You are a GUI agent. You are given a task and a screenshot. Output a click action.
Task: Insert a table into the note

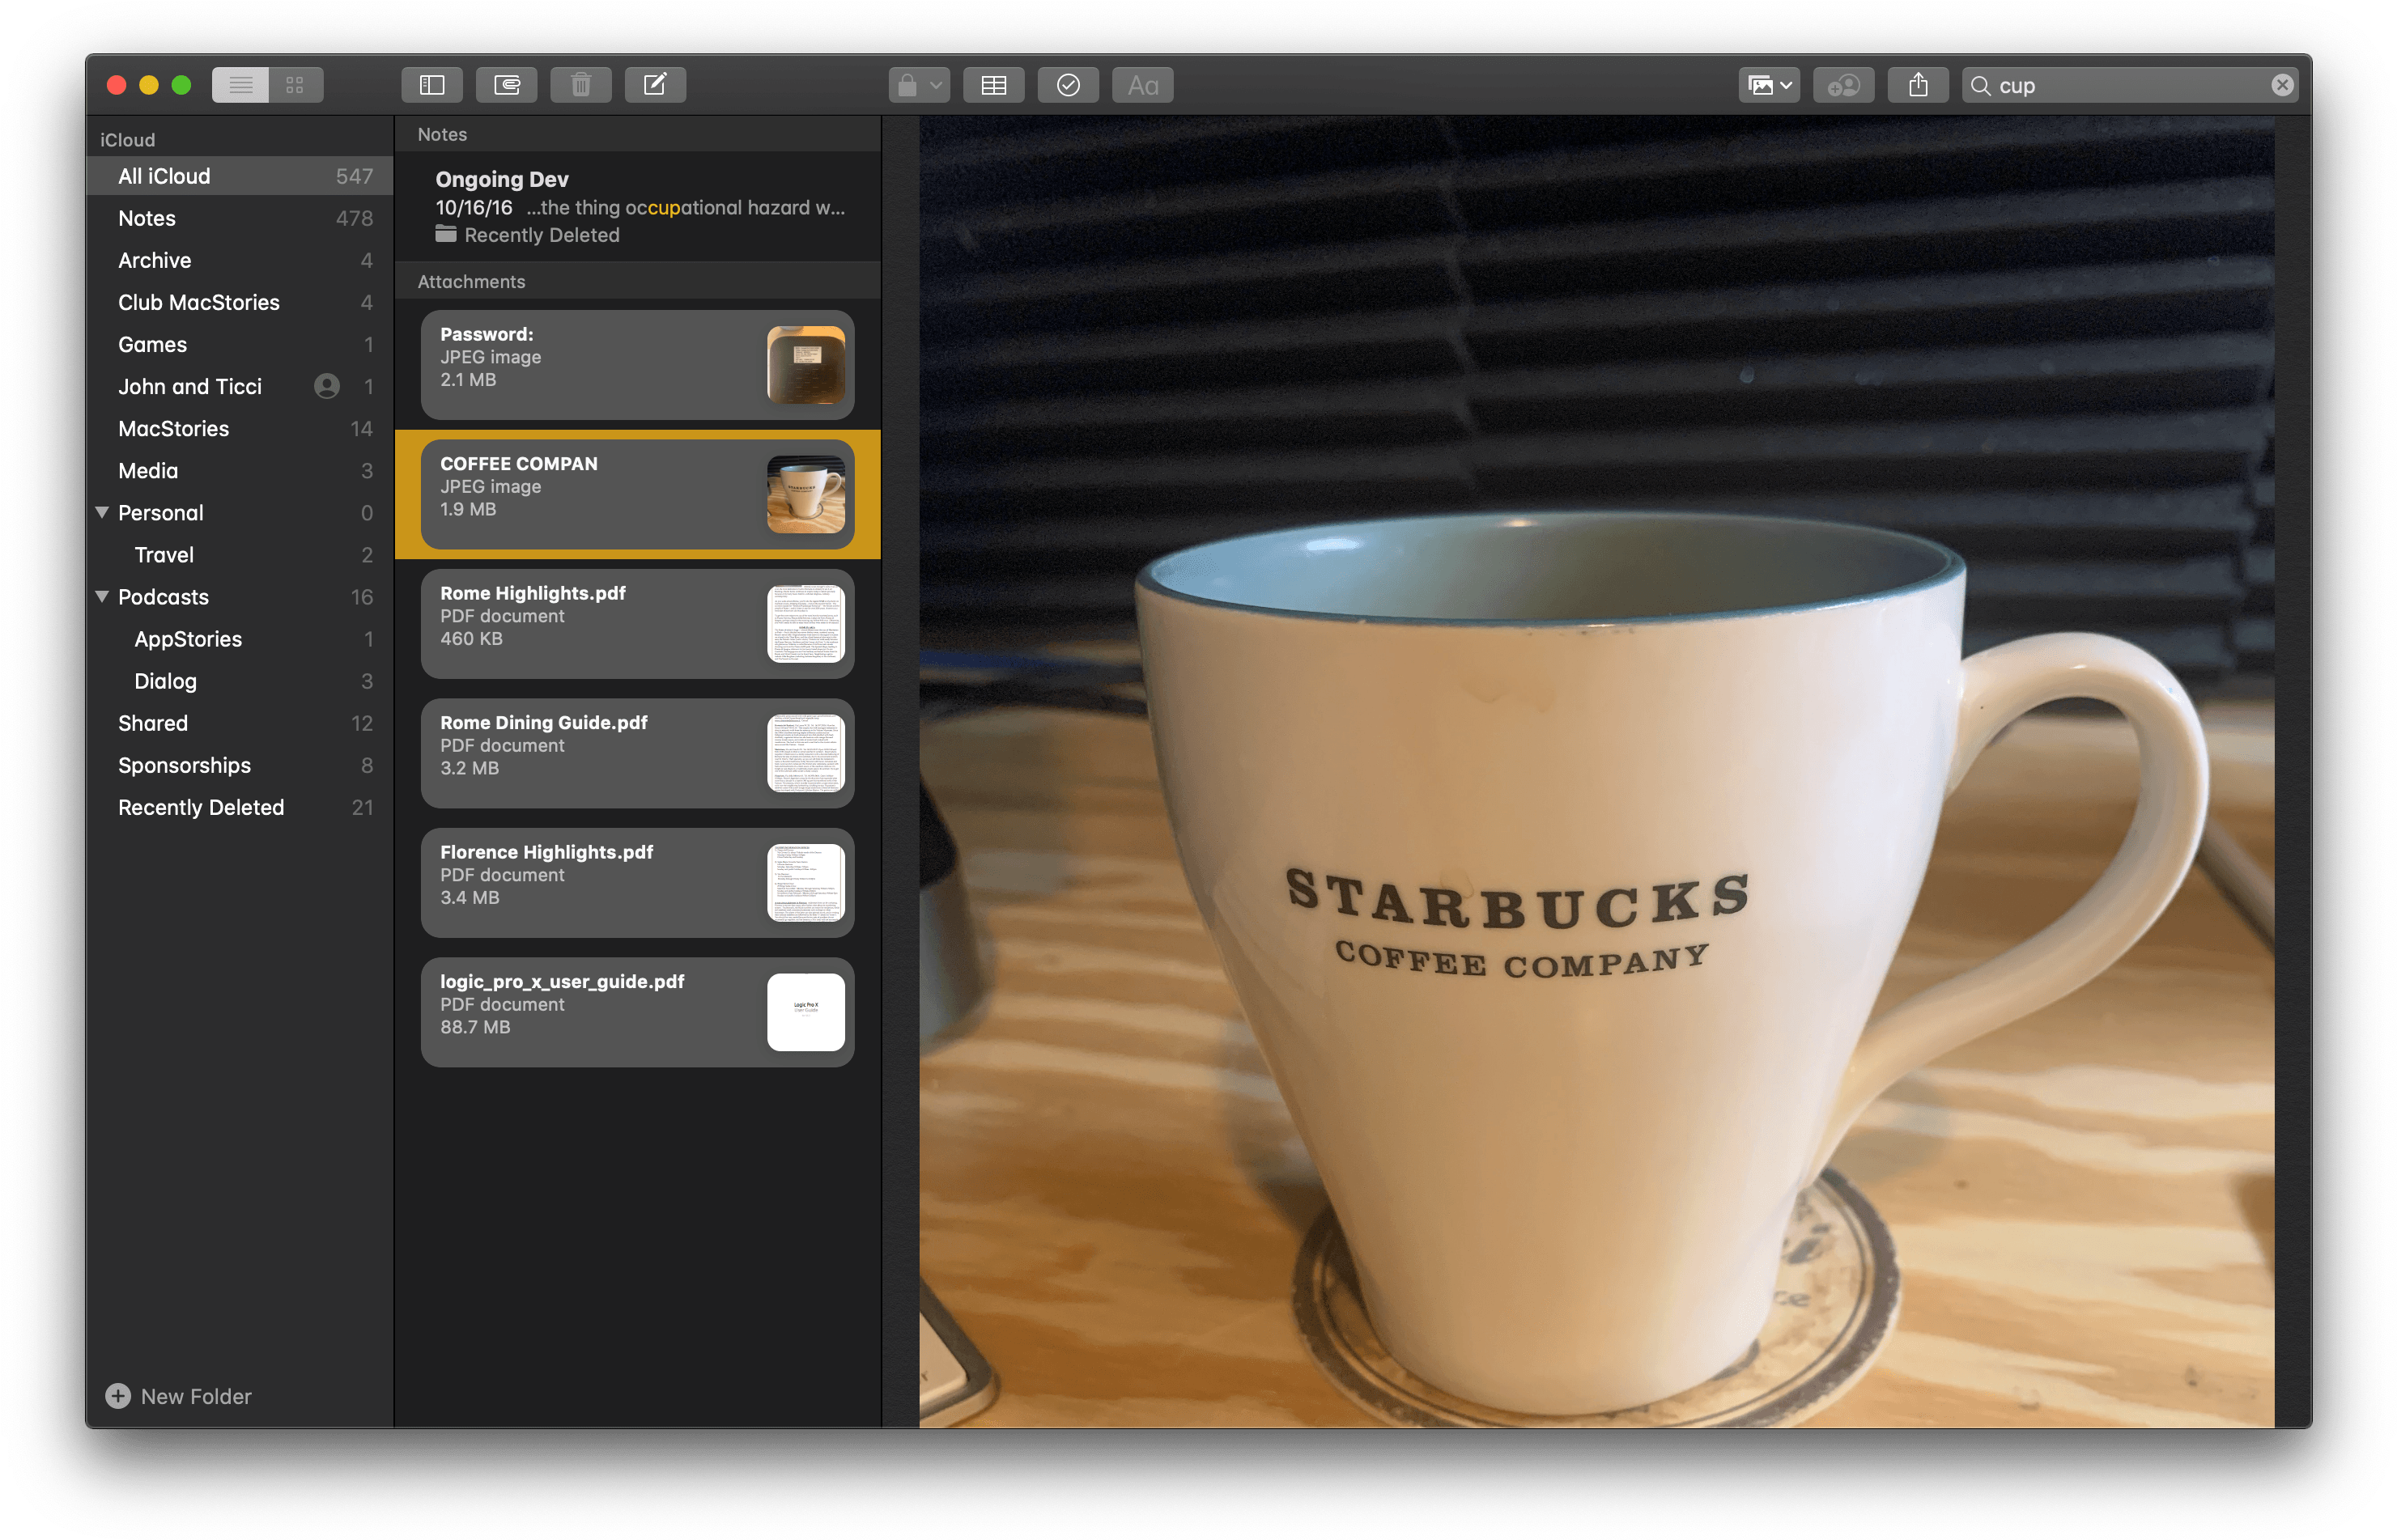tap(993, 85)
